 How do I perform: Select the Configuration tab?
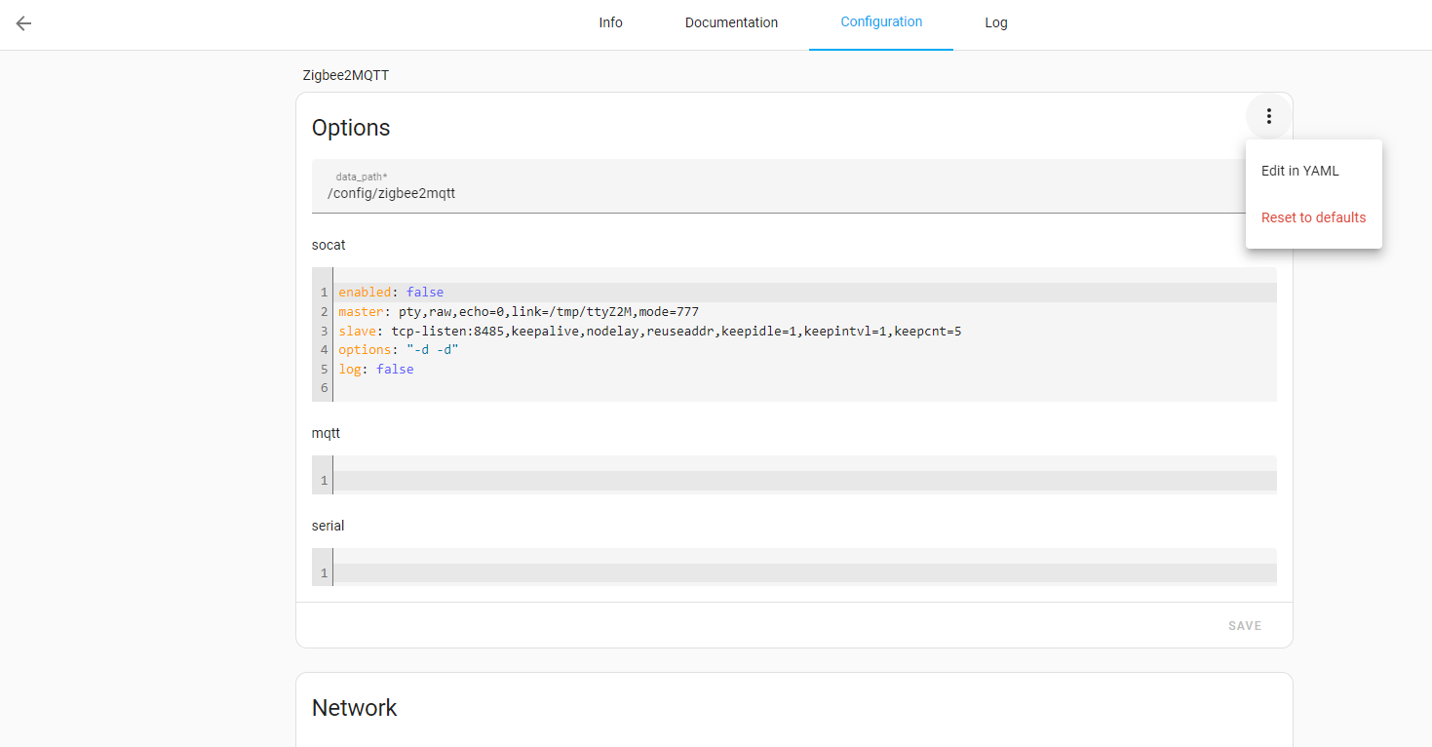[x=881, y=22]
